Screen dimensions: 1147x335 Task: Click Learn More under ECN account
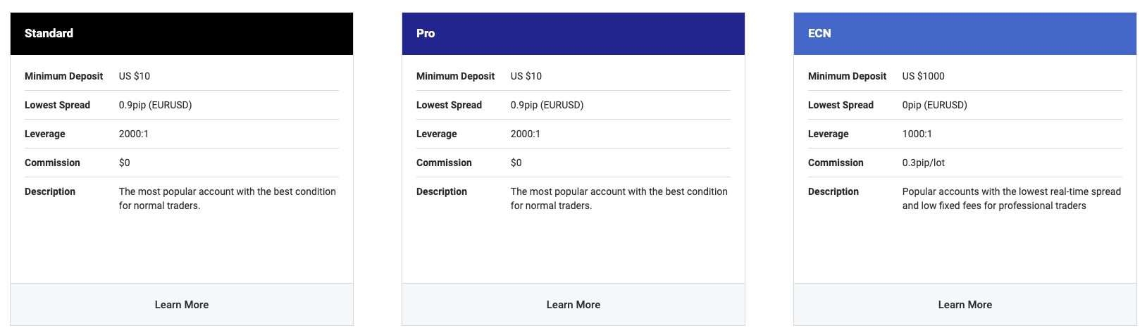pyautogui.click(x=965, y=305)
